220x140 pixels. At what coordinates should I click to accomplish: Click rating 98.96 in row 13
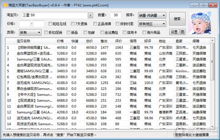pos(148,118)
